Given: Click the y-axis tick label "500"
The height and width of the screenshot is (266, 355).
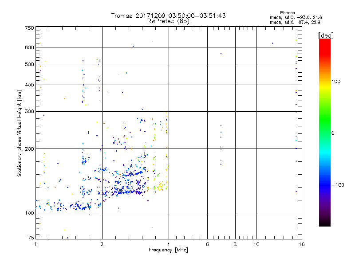Looking at the screenshot, I should point(29,64).
